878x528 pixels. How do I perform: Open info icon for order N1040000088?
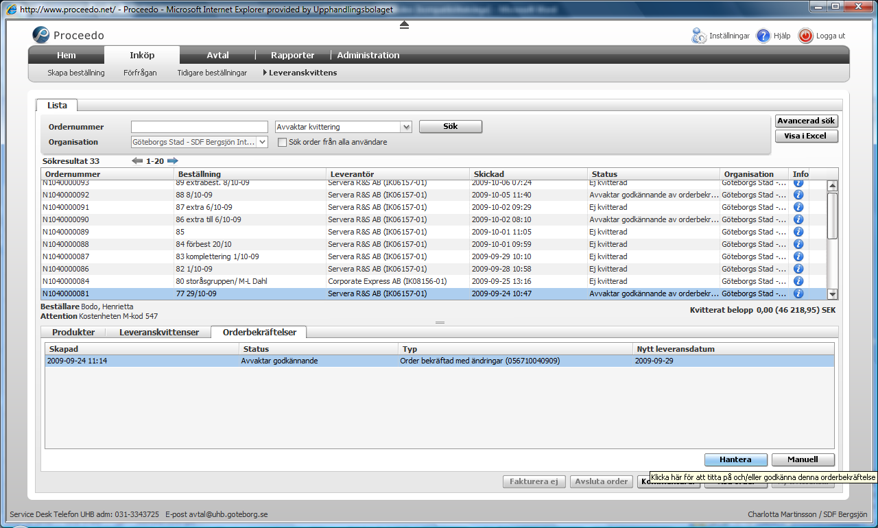click(x=798, y=244)
